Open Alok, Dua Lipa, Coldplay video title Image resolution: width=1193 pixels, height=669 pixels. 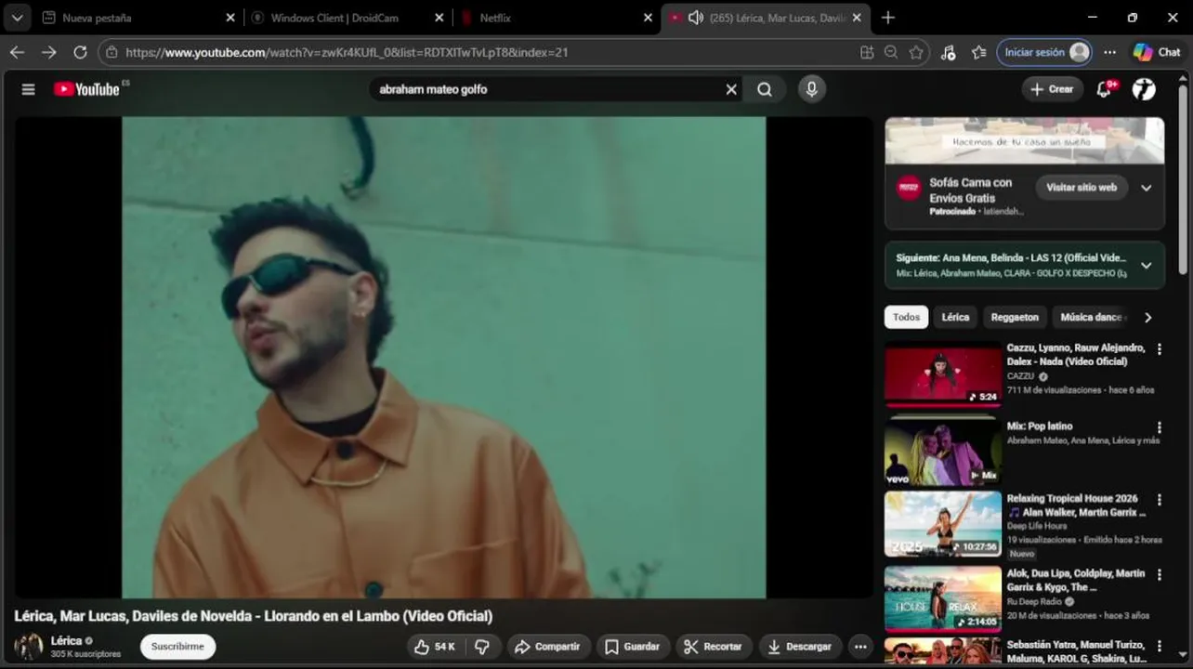[1076, 580]
